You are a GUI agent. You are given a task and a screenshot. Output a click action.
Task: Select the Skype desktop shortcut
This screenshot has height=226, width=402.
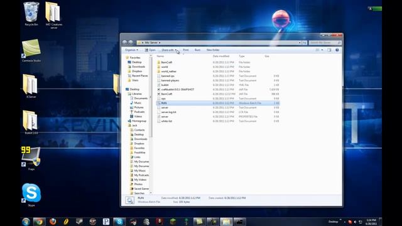31,195
